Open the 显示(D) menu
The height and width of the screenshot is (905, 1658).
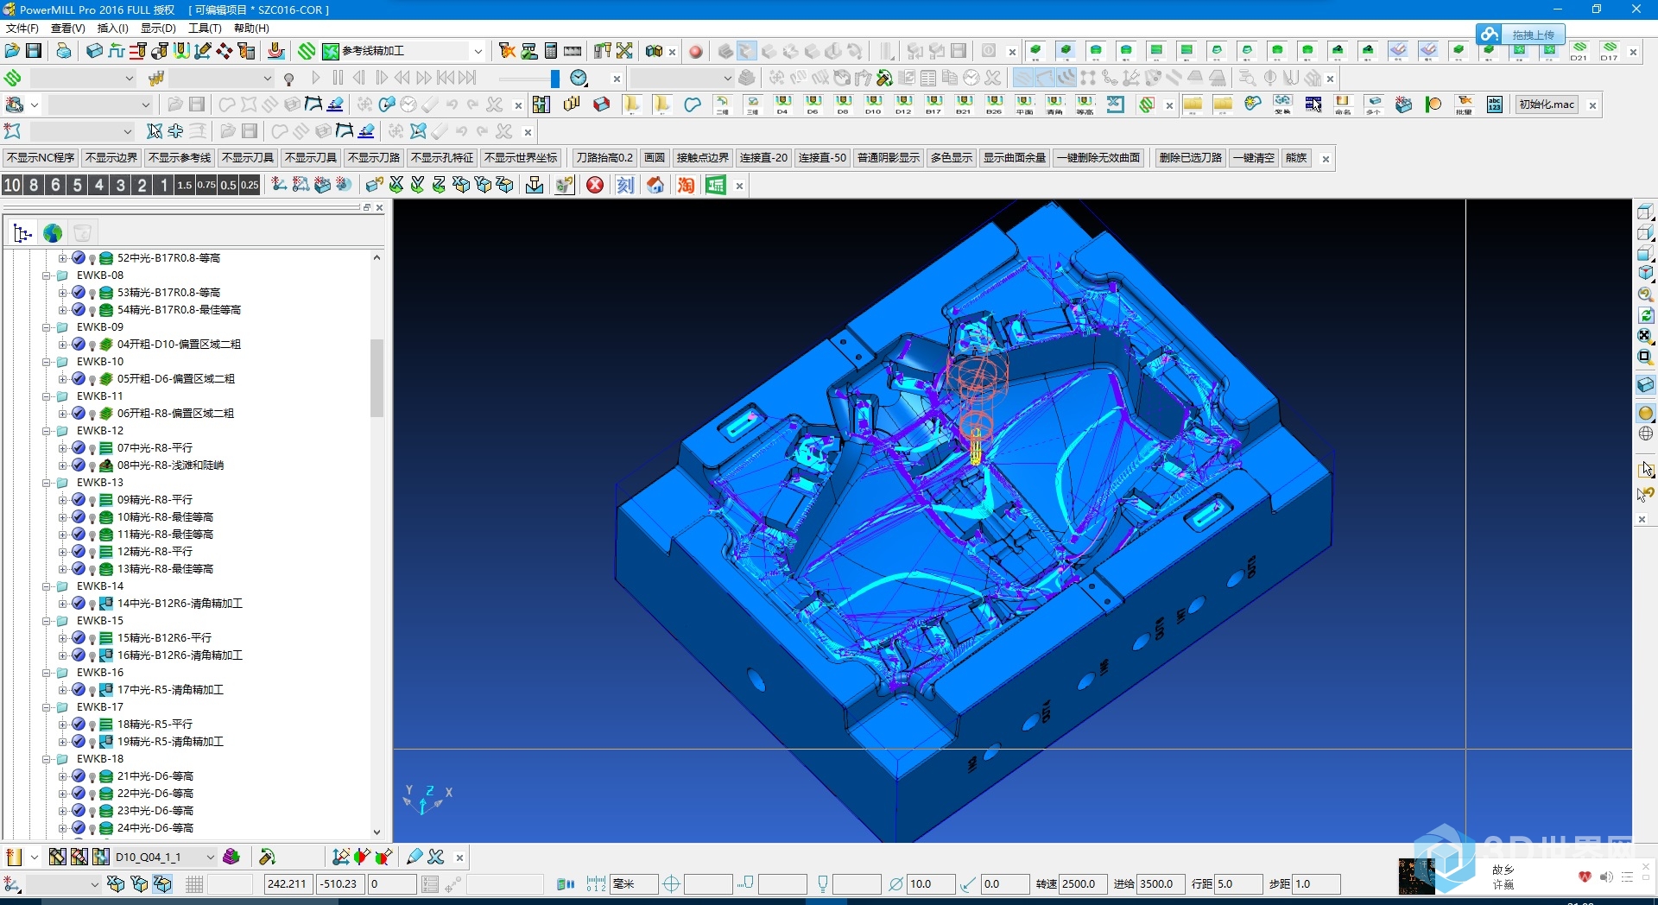point(158,28)
